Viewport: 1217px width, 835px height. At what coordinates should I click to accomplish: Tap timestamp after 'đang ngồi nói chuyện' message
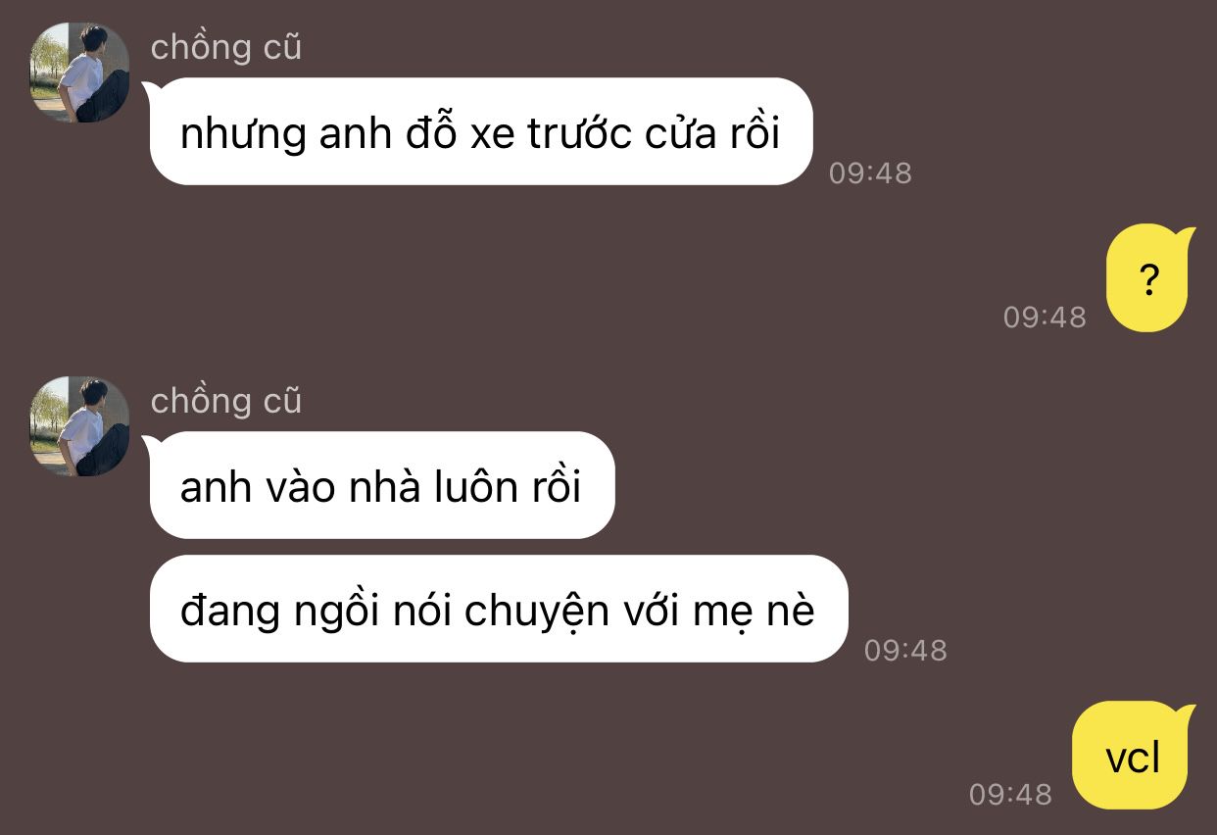click(x=905, y=651)
